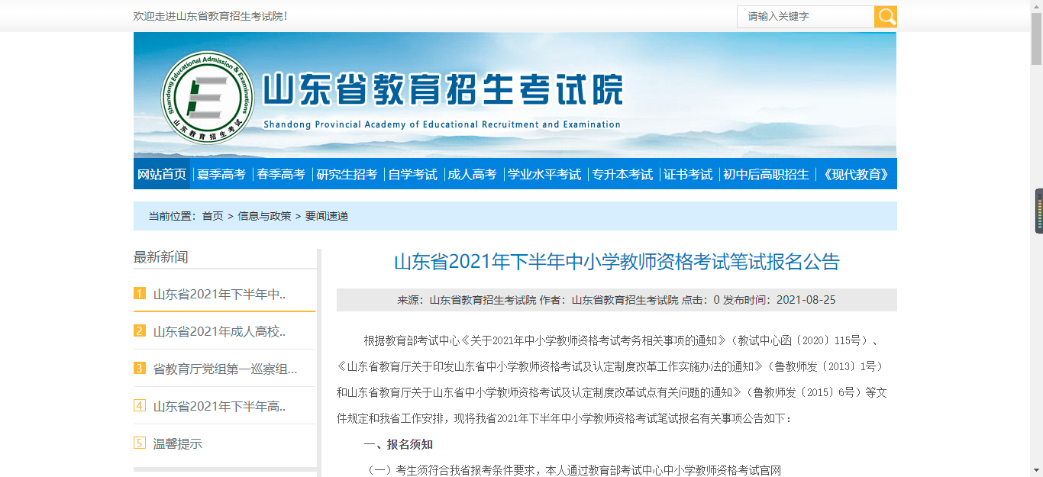The height and width of the screenshot is (477, 1043).
Task: Click breadcrumb link 要闻速递
Action: tap(327, 216)
